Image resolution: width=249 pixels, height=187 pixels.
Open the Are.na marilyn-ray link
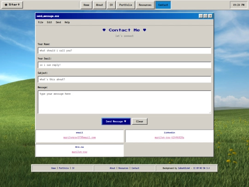click(80, 152)
